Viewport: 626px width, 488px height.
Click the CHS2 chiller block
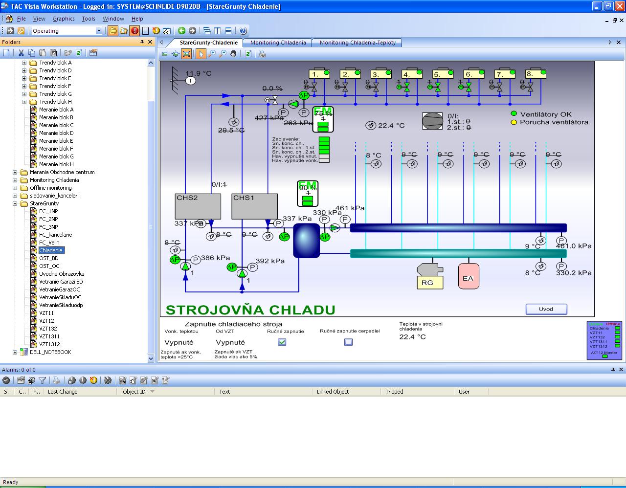click(x=198, y=206)
